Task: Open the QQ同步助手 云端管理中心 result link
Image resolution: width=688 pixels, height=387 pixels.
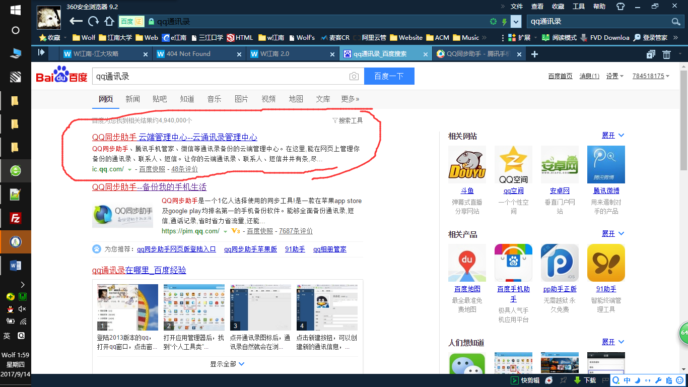Action: [x=174, y=137]
